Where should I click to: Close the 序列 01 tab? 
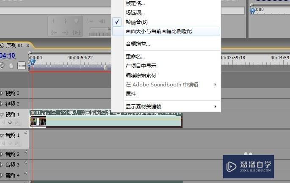[28, 45]
